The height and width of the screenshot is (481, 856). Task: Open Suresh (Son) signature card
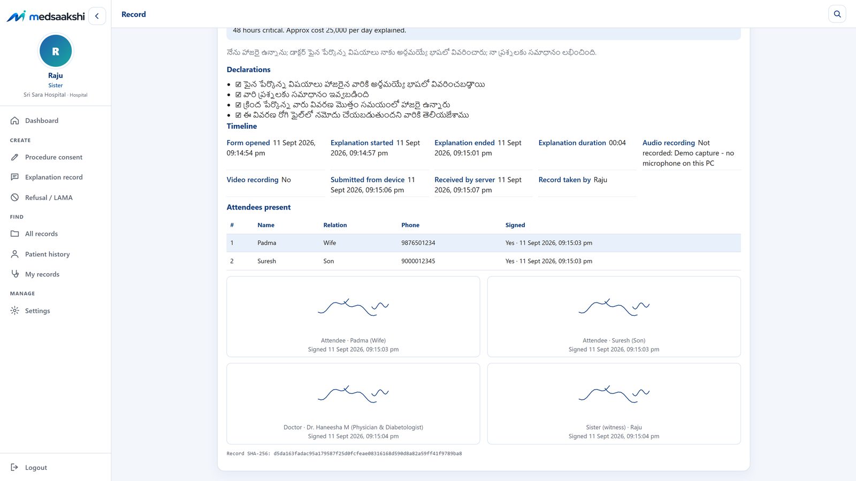pos(614,316)
